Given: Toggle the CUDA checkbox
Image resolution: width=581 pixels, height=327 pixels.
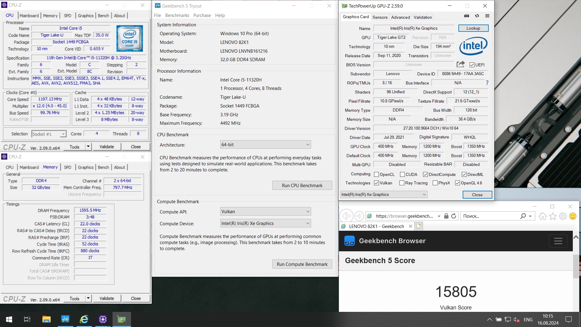Looking at the screenshot, I should point(402,174).
